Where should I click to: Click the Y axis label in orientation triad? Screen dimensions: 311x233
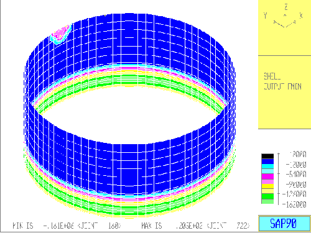(265, 16)
